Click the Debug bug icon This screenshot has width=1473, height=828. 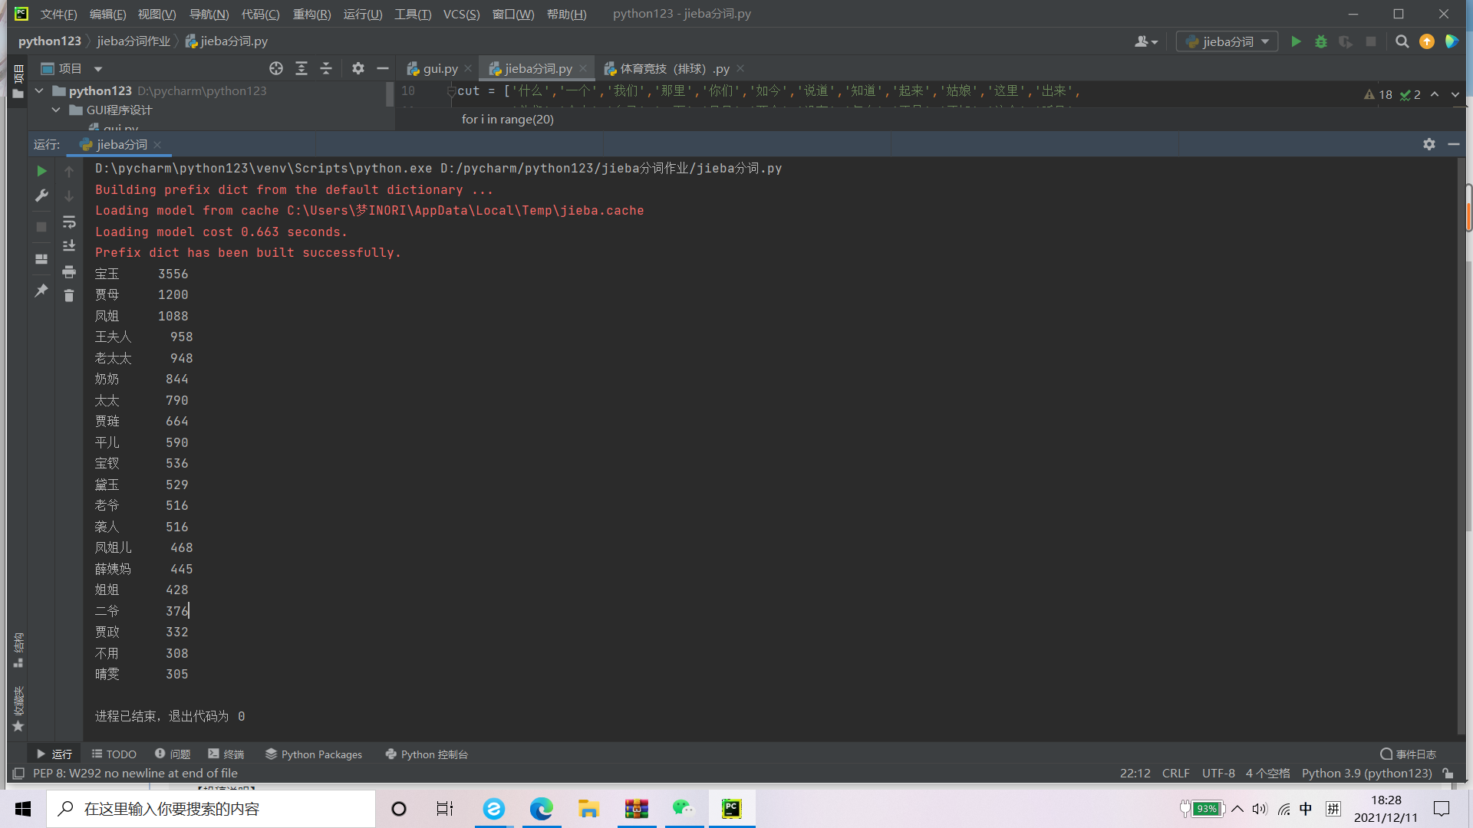point(1320,41)
